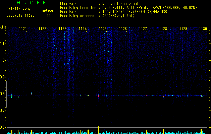This screenshot has width=211, height=134.
Task: Click the 1121 time marker
Action: coord(23,29)
